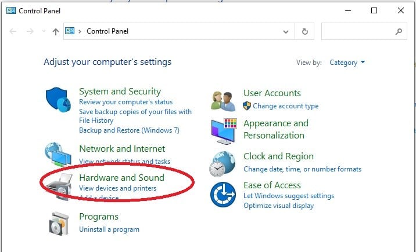Open the Programs box icon
This screenshot has width=416, height=252.
(x=59, y=223)
